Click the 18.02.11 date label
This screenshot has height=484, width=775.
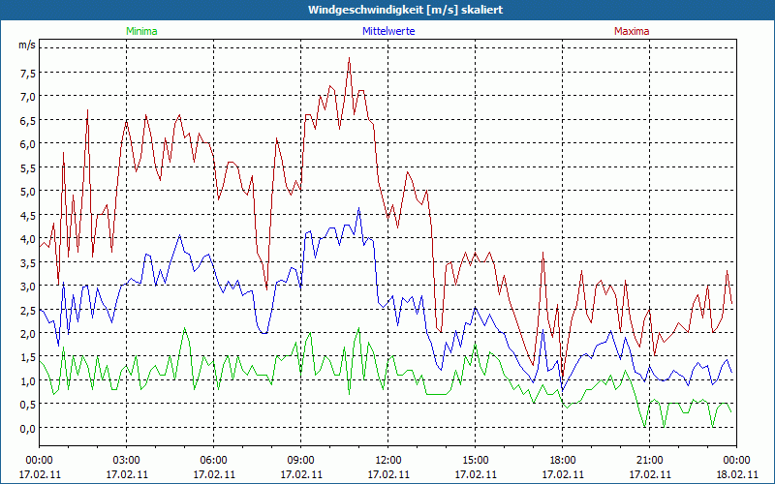click(x=737, y=474)
